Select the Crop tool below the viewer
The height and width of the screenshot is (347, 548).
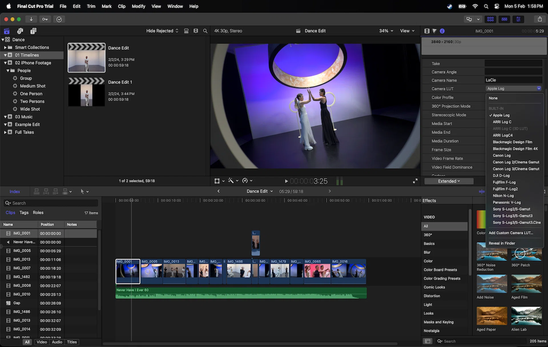(x=217, y=181)
